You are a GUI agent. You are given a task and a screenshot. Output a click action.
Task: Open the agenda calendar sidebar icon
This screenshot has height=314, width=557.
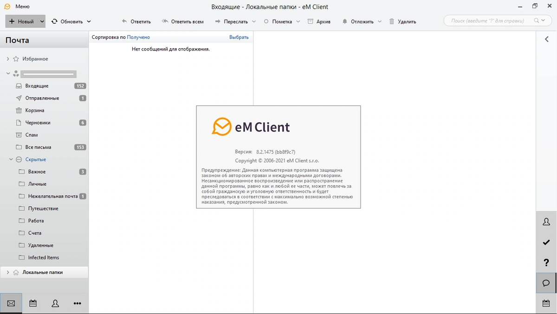[x=546, y=303]
